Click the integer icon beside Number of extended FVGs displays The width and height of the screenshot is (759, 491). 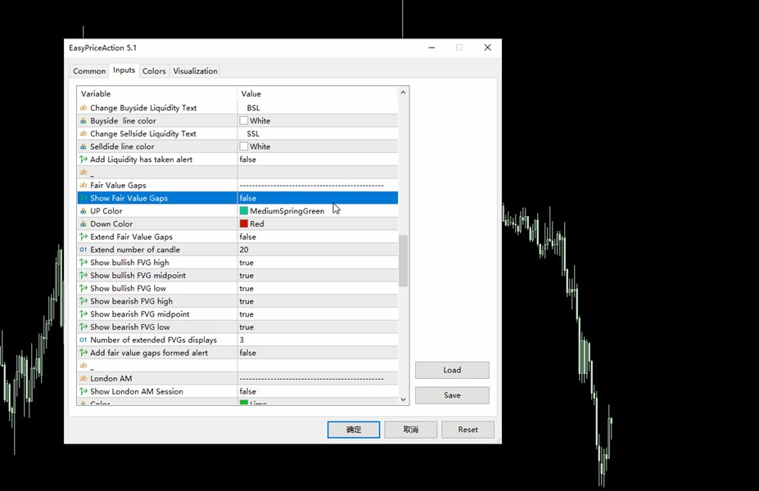[83, 340]
